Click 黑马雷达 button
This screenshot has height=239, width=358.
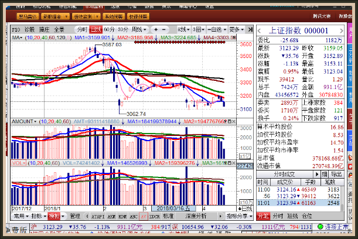[28, 16]
